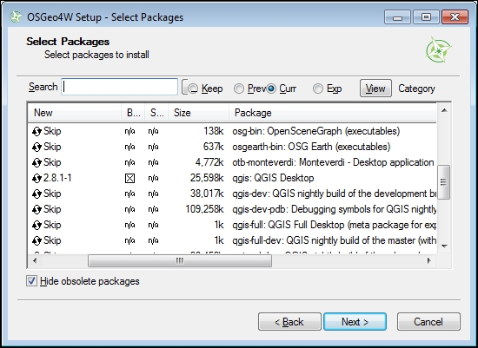
Task: Click the 109,258k size value
Action: pyautogui.click(x=204, y=209)
